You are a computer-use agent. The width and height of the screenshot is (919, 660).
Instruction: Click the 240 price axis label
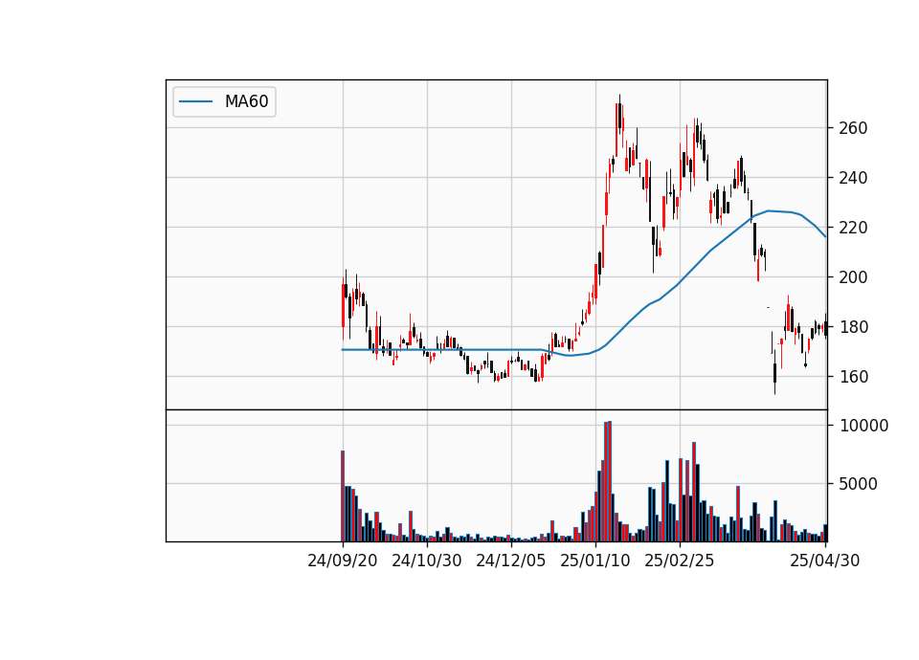tap(853, 178)
